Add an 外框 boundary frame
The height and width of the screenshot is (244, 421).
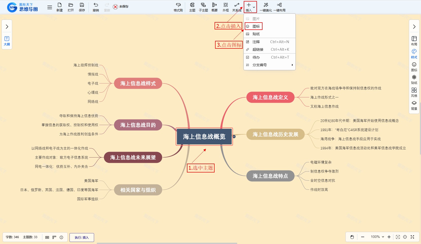[225, 7]
